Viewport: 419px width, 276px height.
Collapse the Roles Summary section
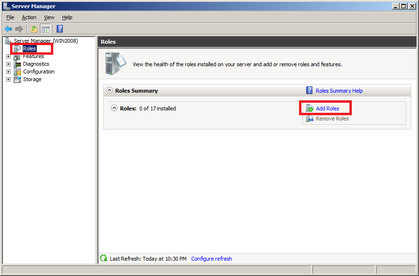109,90
